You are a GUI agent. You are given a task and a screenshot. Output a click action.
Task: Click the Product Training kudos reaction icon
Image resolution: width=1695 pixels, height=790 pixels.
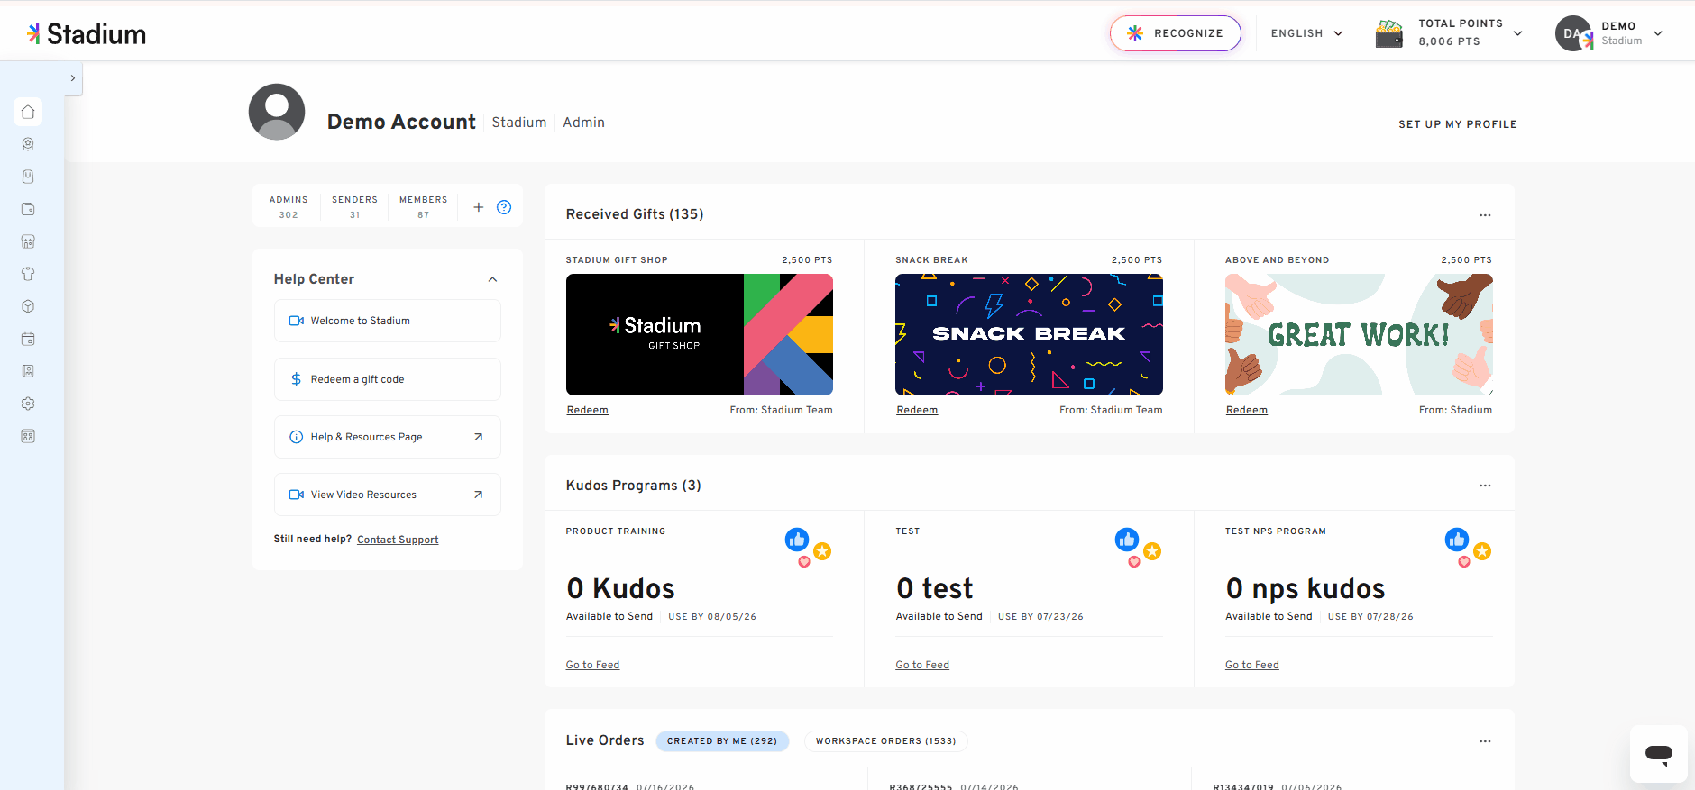pyautogui.click(x=808, y=547)
